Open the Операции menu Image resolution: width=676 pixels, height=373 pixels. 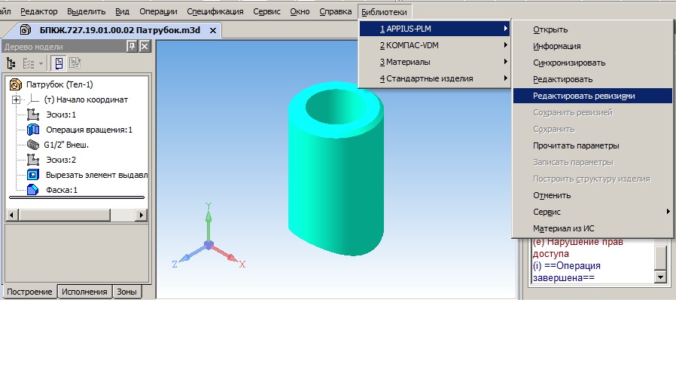coord(158,11)
